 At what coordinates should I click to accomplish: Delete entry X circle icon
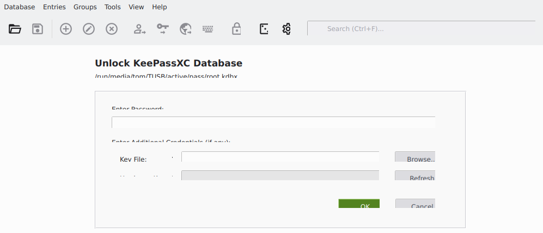(112, 29)
